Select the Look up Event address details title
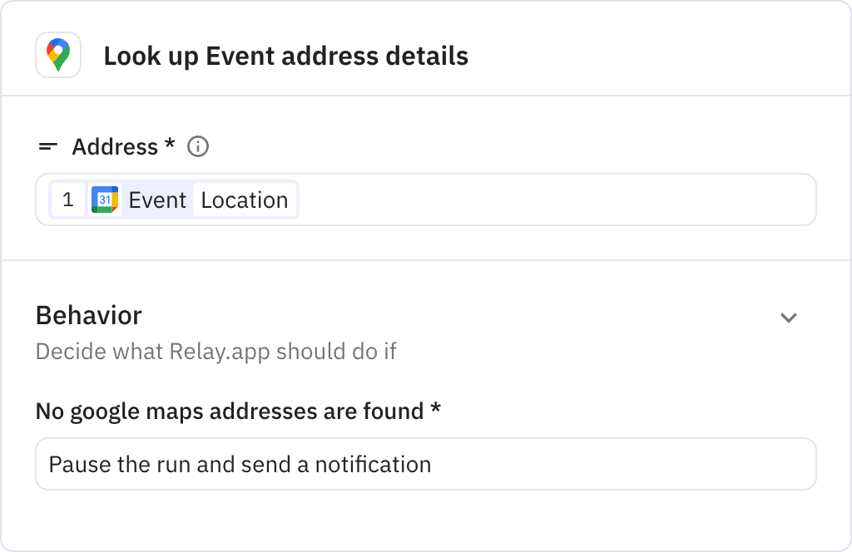 [285, 56]
